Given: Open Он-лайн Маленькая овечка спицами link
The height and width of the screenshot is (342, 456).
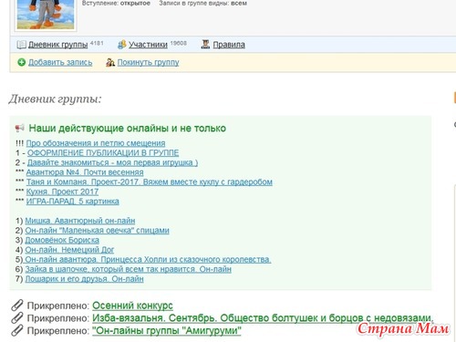Looking at the screenshot, I should pos(97,231).
